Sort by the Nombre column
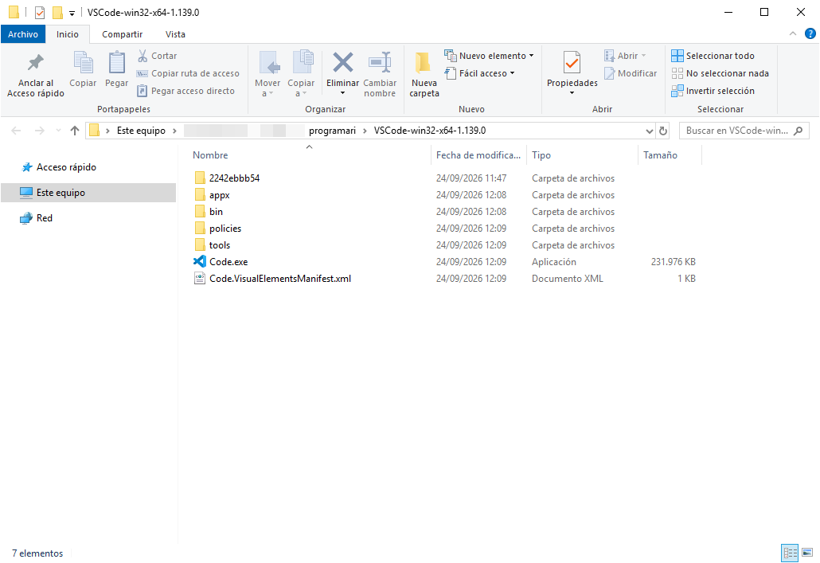 [209, 155]
